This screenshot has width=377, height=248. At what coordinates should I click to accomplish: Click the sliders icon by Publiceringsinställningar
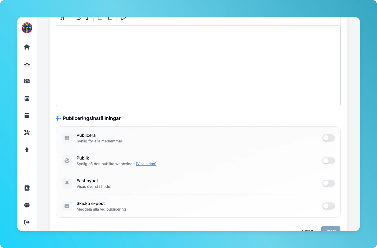tap(58, 118)
